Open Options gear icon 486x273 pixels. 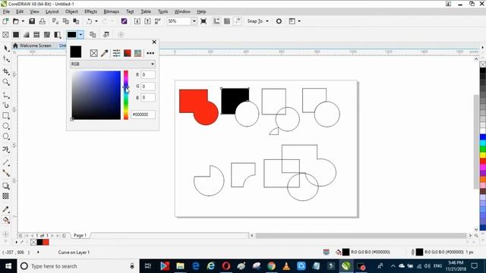click(279, 21)
